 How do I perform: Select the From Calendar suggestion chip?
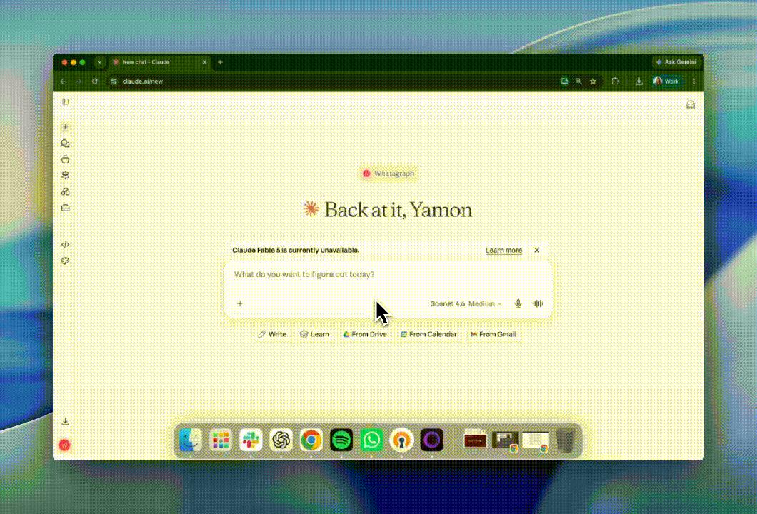tap(428, 334)
